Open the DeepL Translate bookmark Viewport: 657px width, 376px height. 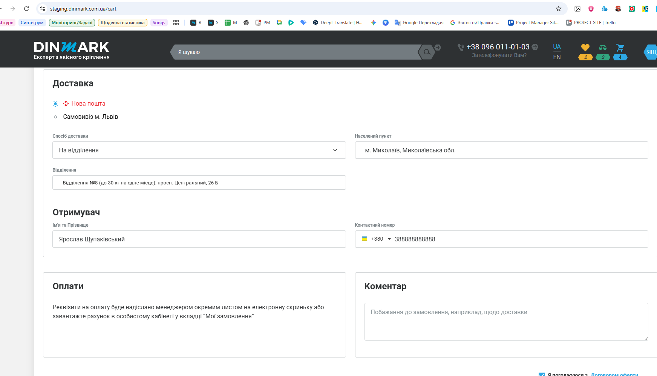coord(338,23)
